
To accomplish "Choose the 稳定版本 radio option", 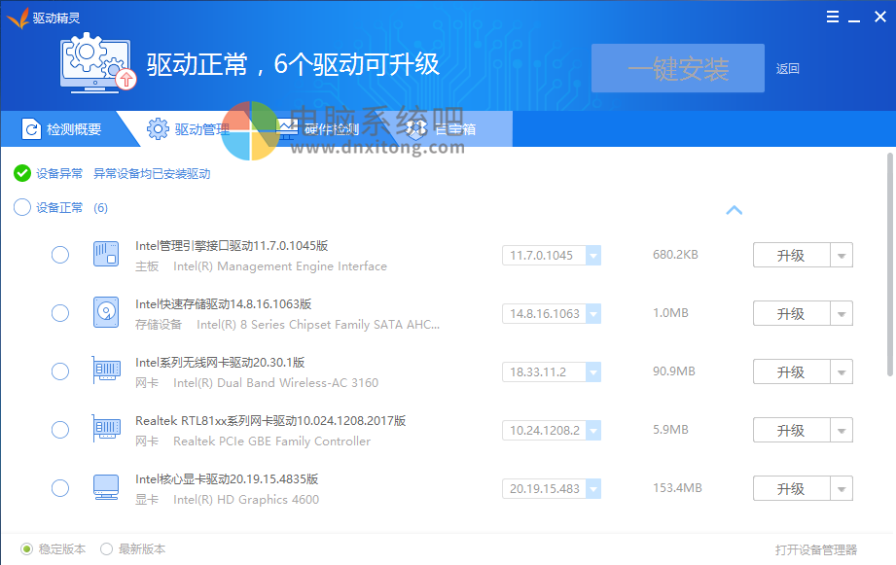I will pyautogui.click(x=26, y=549).
